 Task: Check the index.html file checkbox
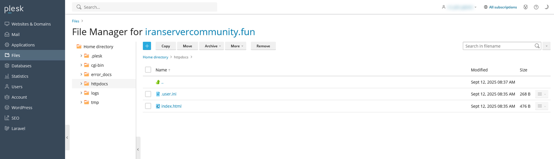pos(148,106)
